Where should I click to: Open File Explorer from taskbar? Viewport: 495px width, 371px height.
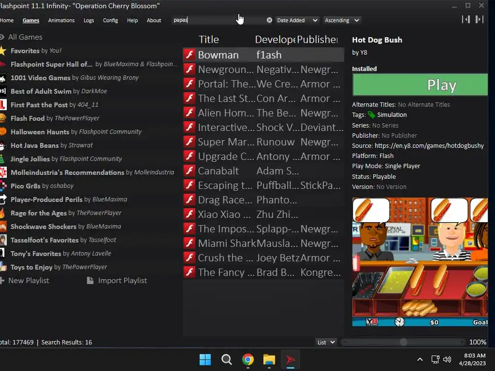(x=269, y=359)
